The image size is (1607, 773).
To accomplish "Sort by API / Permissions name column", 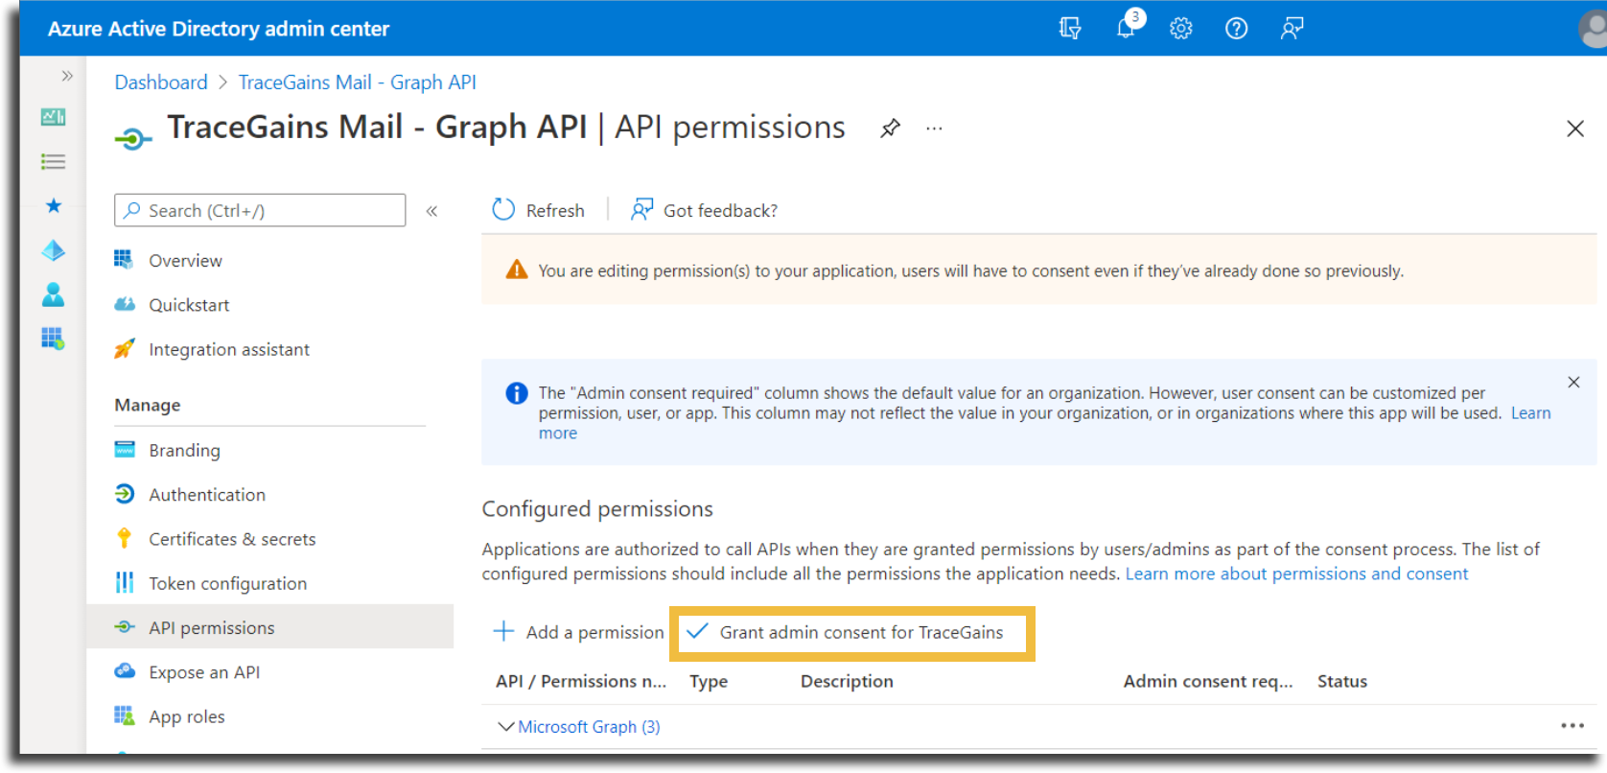I will coord(581,681).
